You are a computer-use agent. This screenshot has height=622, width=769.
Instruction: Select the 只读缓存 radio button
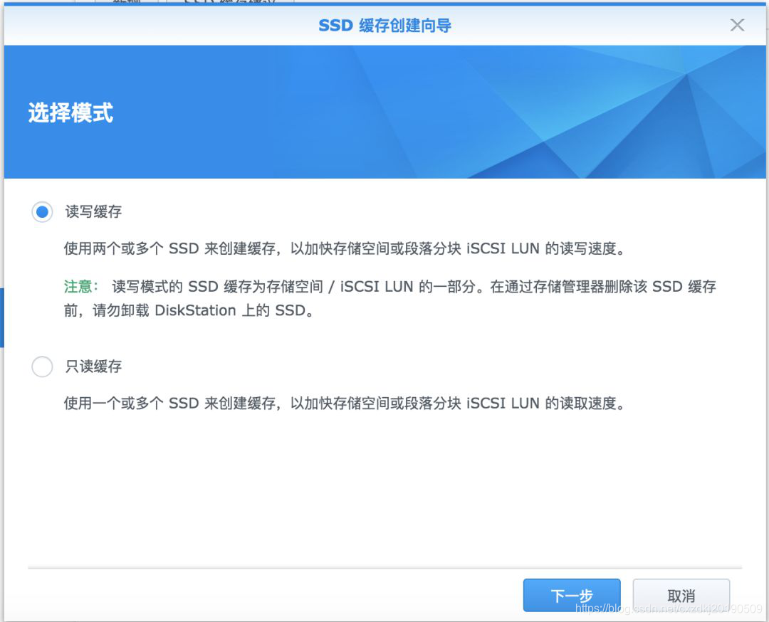[42, 367]
